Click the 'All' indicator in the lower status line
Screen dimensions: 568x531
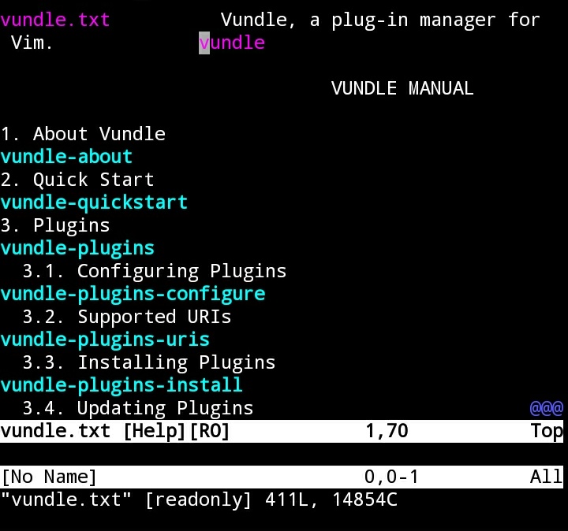pos(546,477)
